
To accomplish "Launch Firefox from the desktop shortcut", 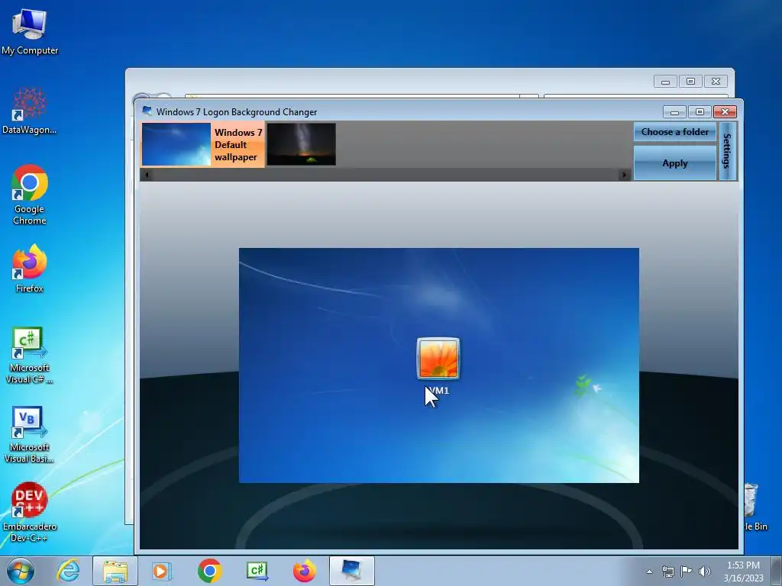I will click(x=30, y=268).
